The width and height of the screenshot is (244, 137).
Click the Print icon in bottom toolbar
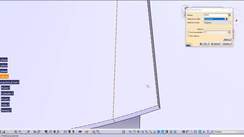[3, 132]
